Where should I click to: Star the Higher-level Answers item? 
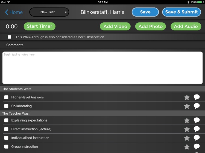(x=187, y=97)
